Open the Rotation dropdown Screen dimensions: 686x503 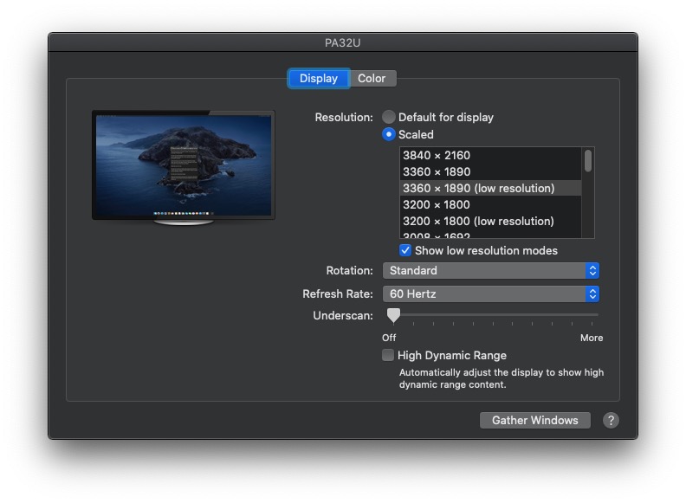tap(491, 270)
